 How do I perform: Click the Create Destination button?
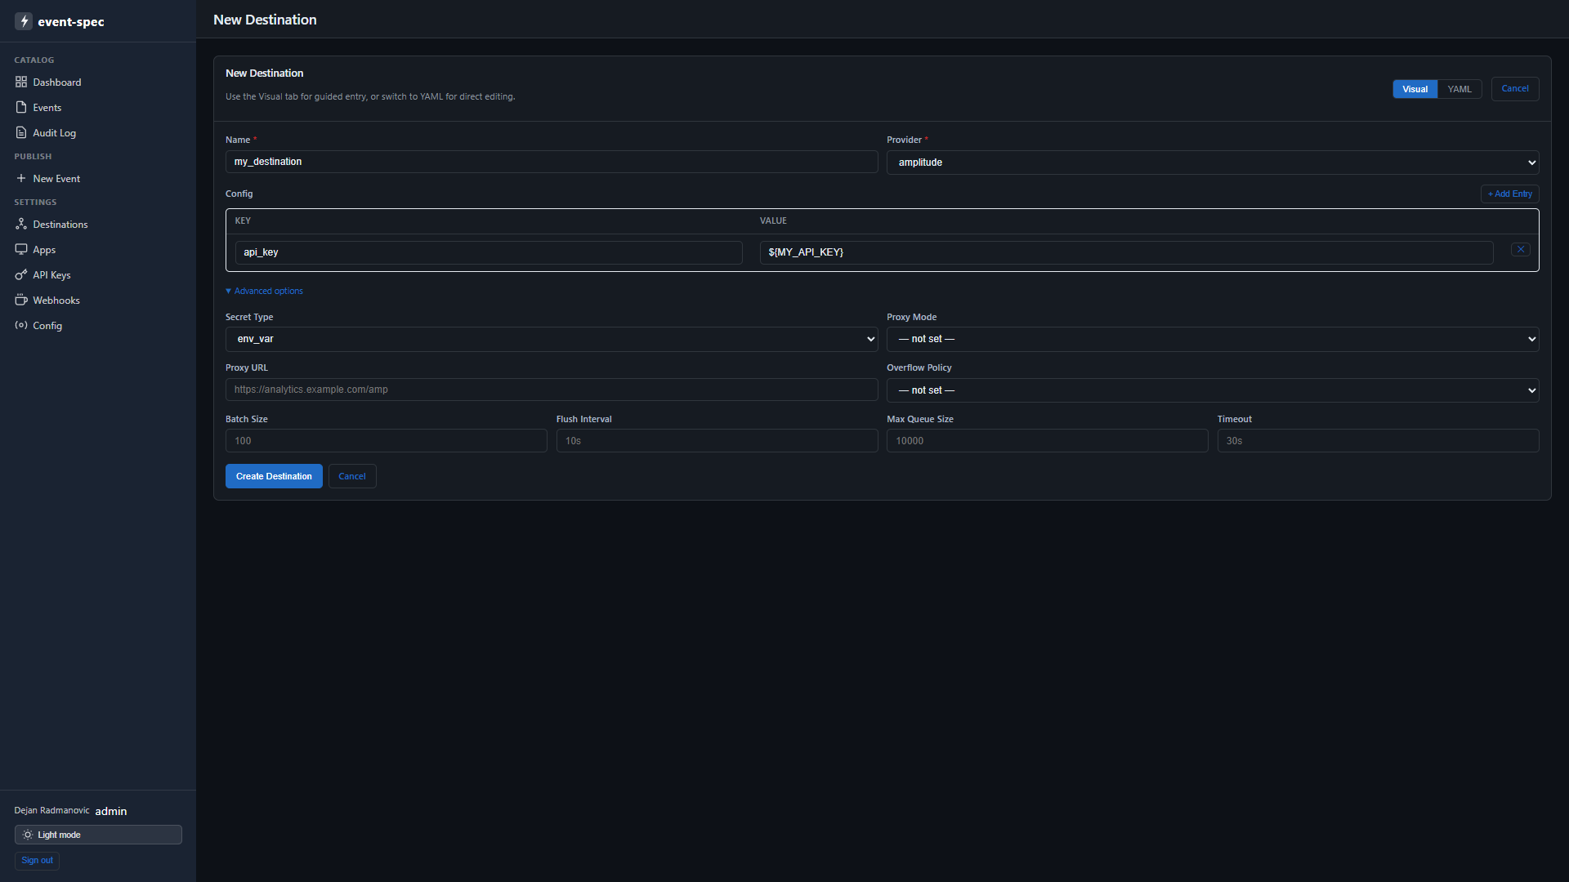(274, 476)
